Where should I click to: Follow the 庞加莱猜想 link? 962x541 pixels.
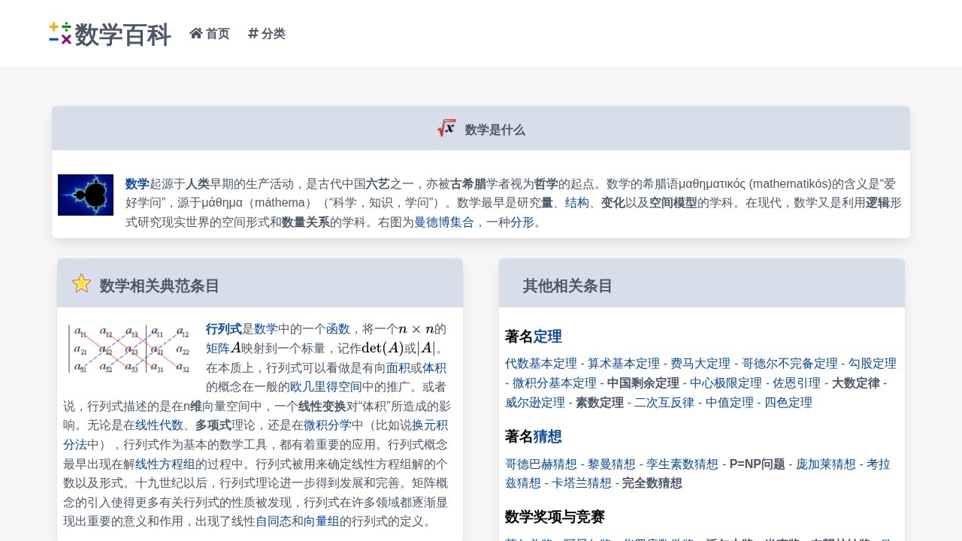[824, 464]
